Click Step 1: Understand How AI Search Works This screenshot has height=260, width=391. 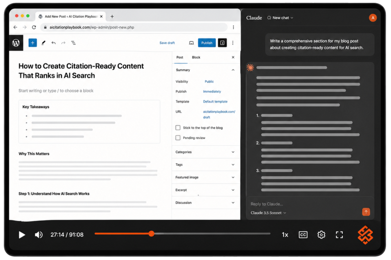(54, 194)
